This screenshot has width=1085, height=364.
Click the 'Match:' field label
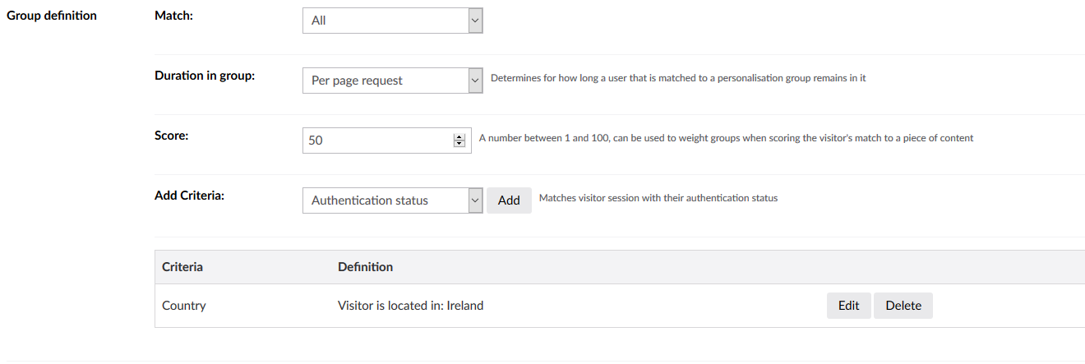(173, 16)
